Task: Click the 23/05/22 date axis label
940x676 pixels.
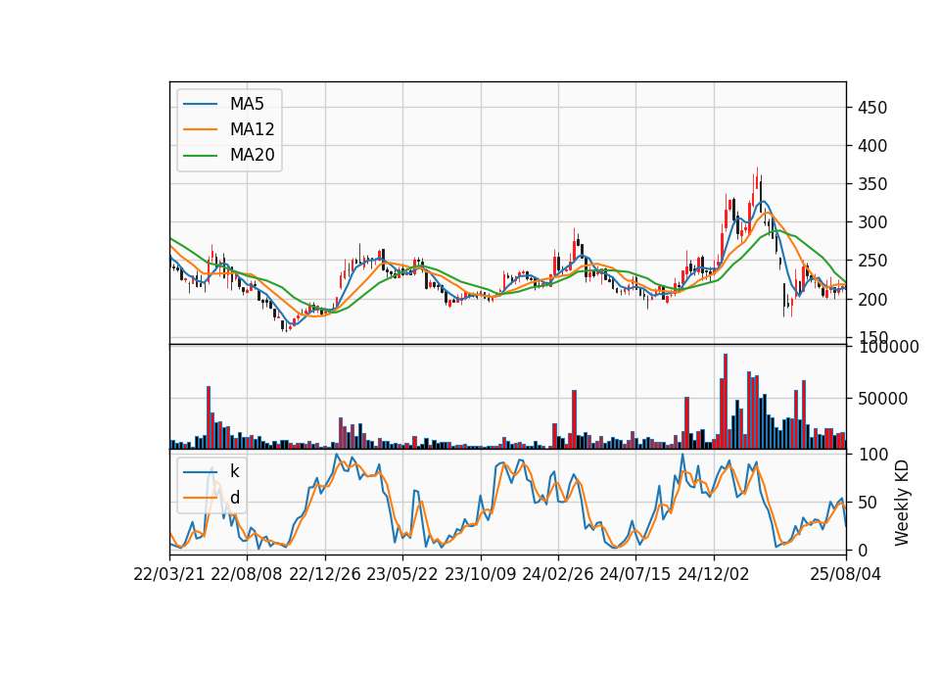Action: (402, 574)
